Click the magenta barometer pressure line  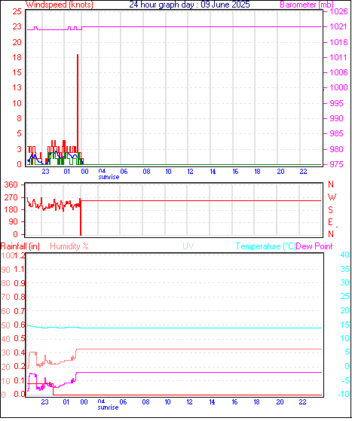201,27
